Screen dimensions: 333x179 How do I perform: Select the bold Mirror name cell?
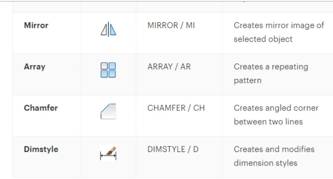(36, 25)
